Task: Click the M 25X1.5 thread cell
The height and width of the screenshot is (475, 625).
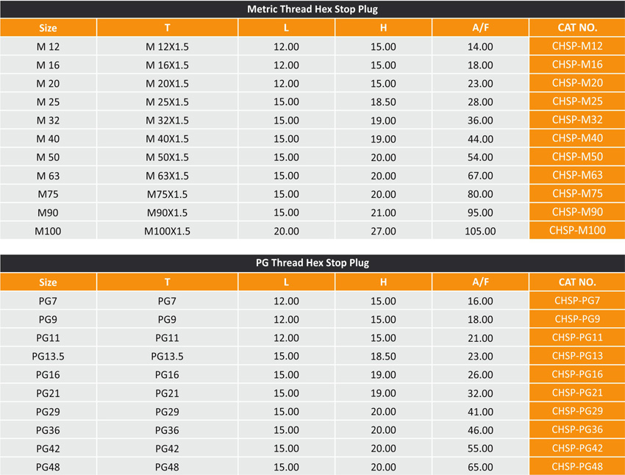Action: 167,101
